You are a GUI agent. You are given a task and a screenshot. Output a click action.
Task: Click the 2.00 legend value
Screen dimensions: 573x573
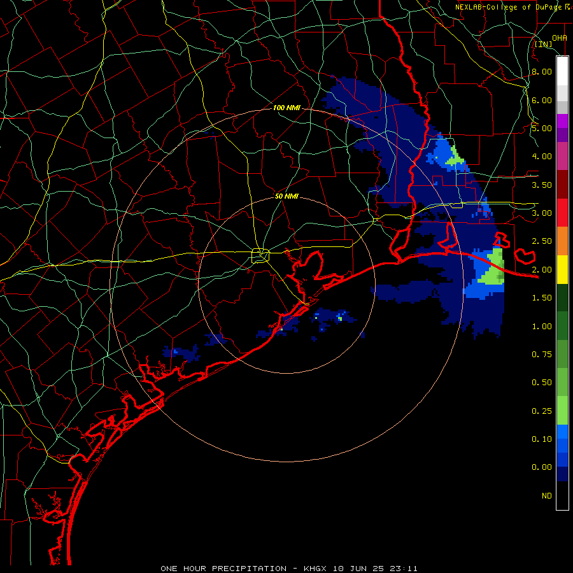pyautogui.click(x=542, y=270)
